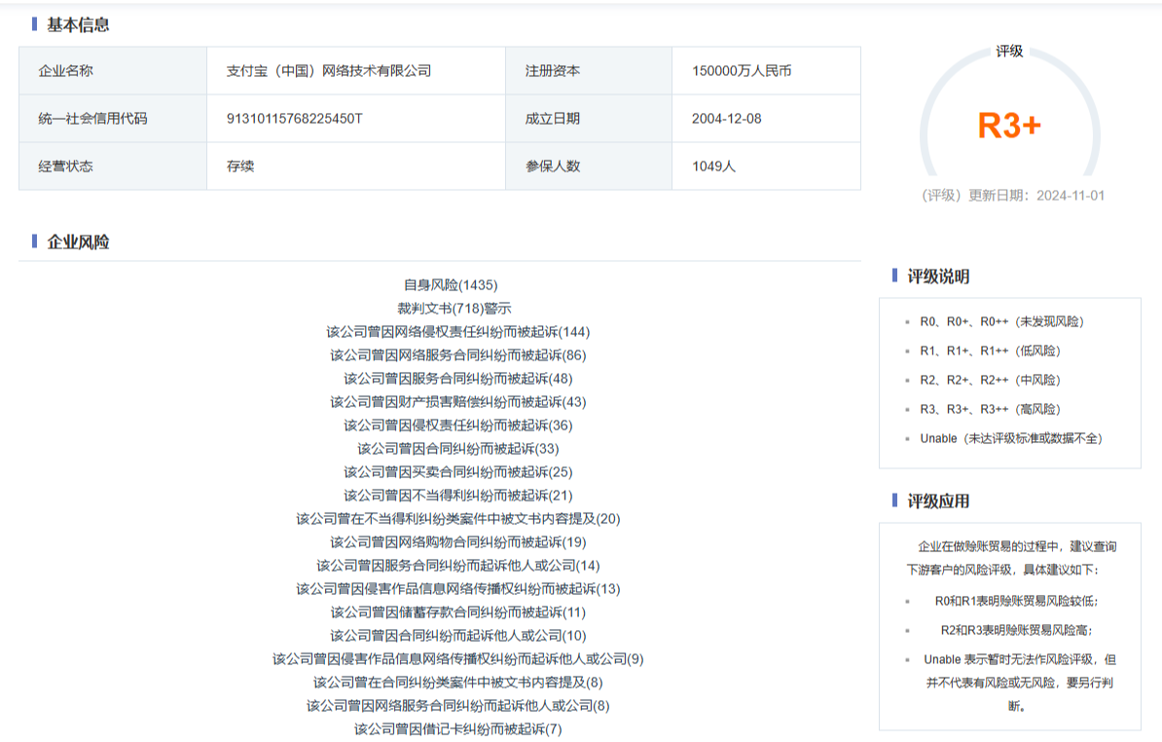
Task: Click Unable（未达评级标准或数据不全）legend item
Action: 1011,438
